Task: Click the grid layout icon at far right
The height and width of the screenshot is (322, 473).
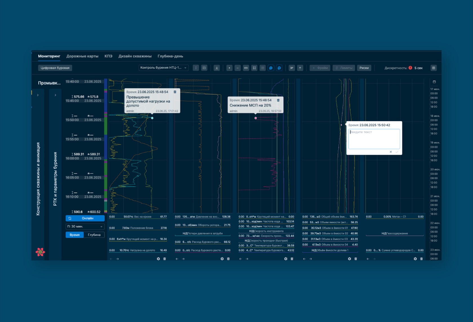Action: [x=434, y=68]
